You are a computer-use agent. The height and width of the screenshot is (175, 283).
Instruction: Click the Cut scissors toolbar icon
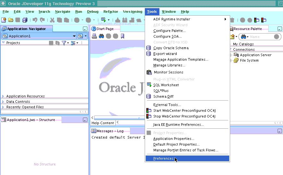[52, 20]
